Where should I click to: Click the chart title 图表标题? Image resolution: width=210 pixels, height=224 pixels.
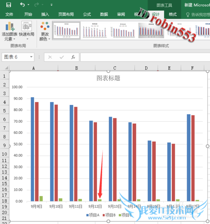tap(108, 78)
